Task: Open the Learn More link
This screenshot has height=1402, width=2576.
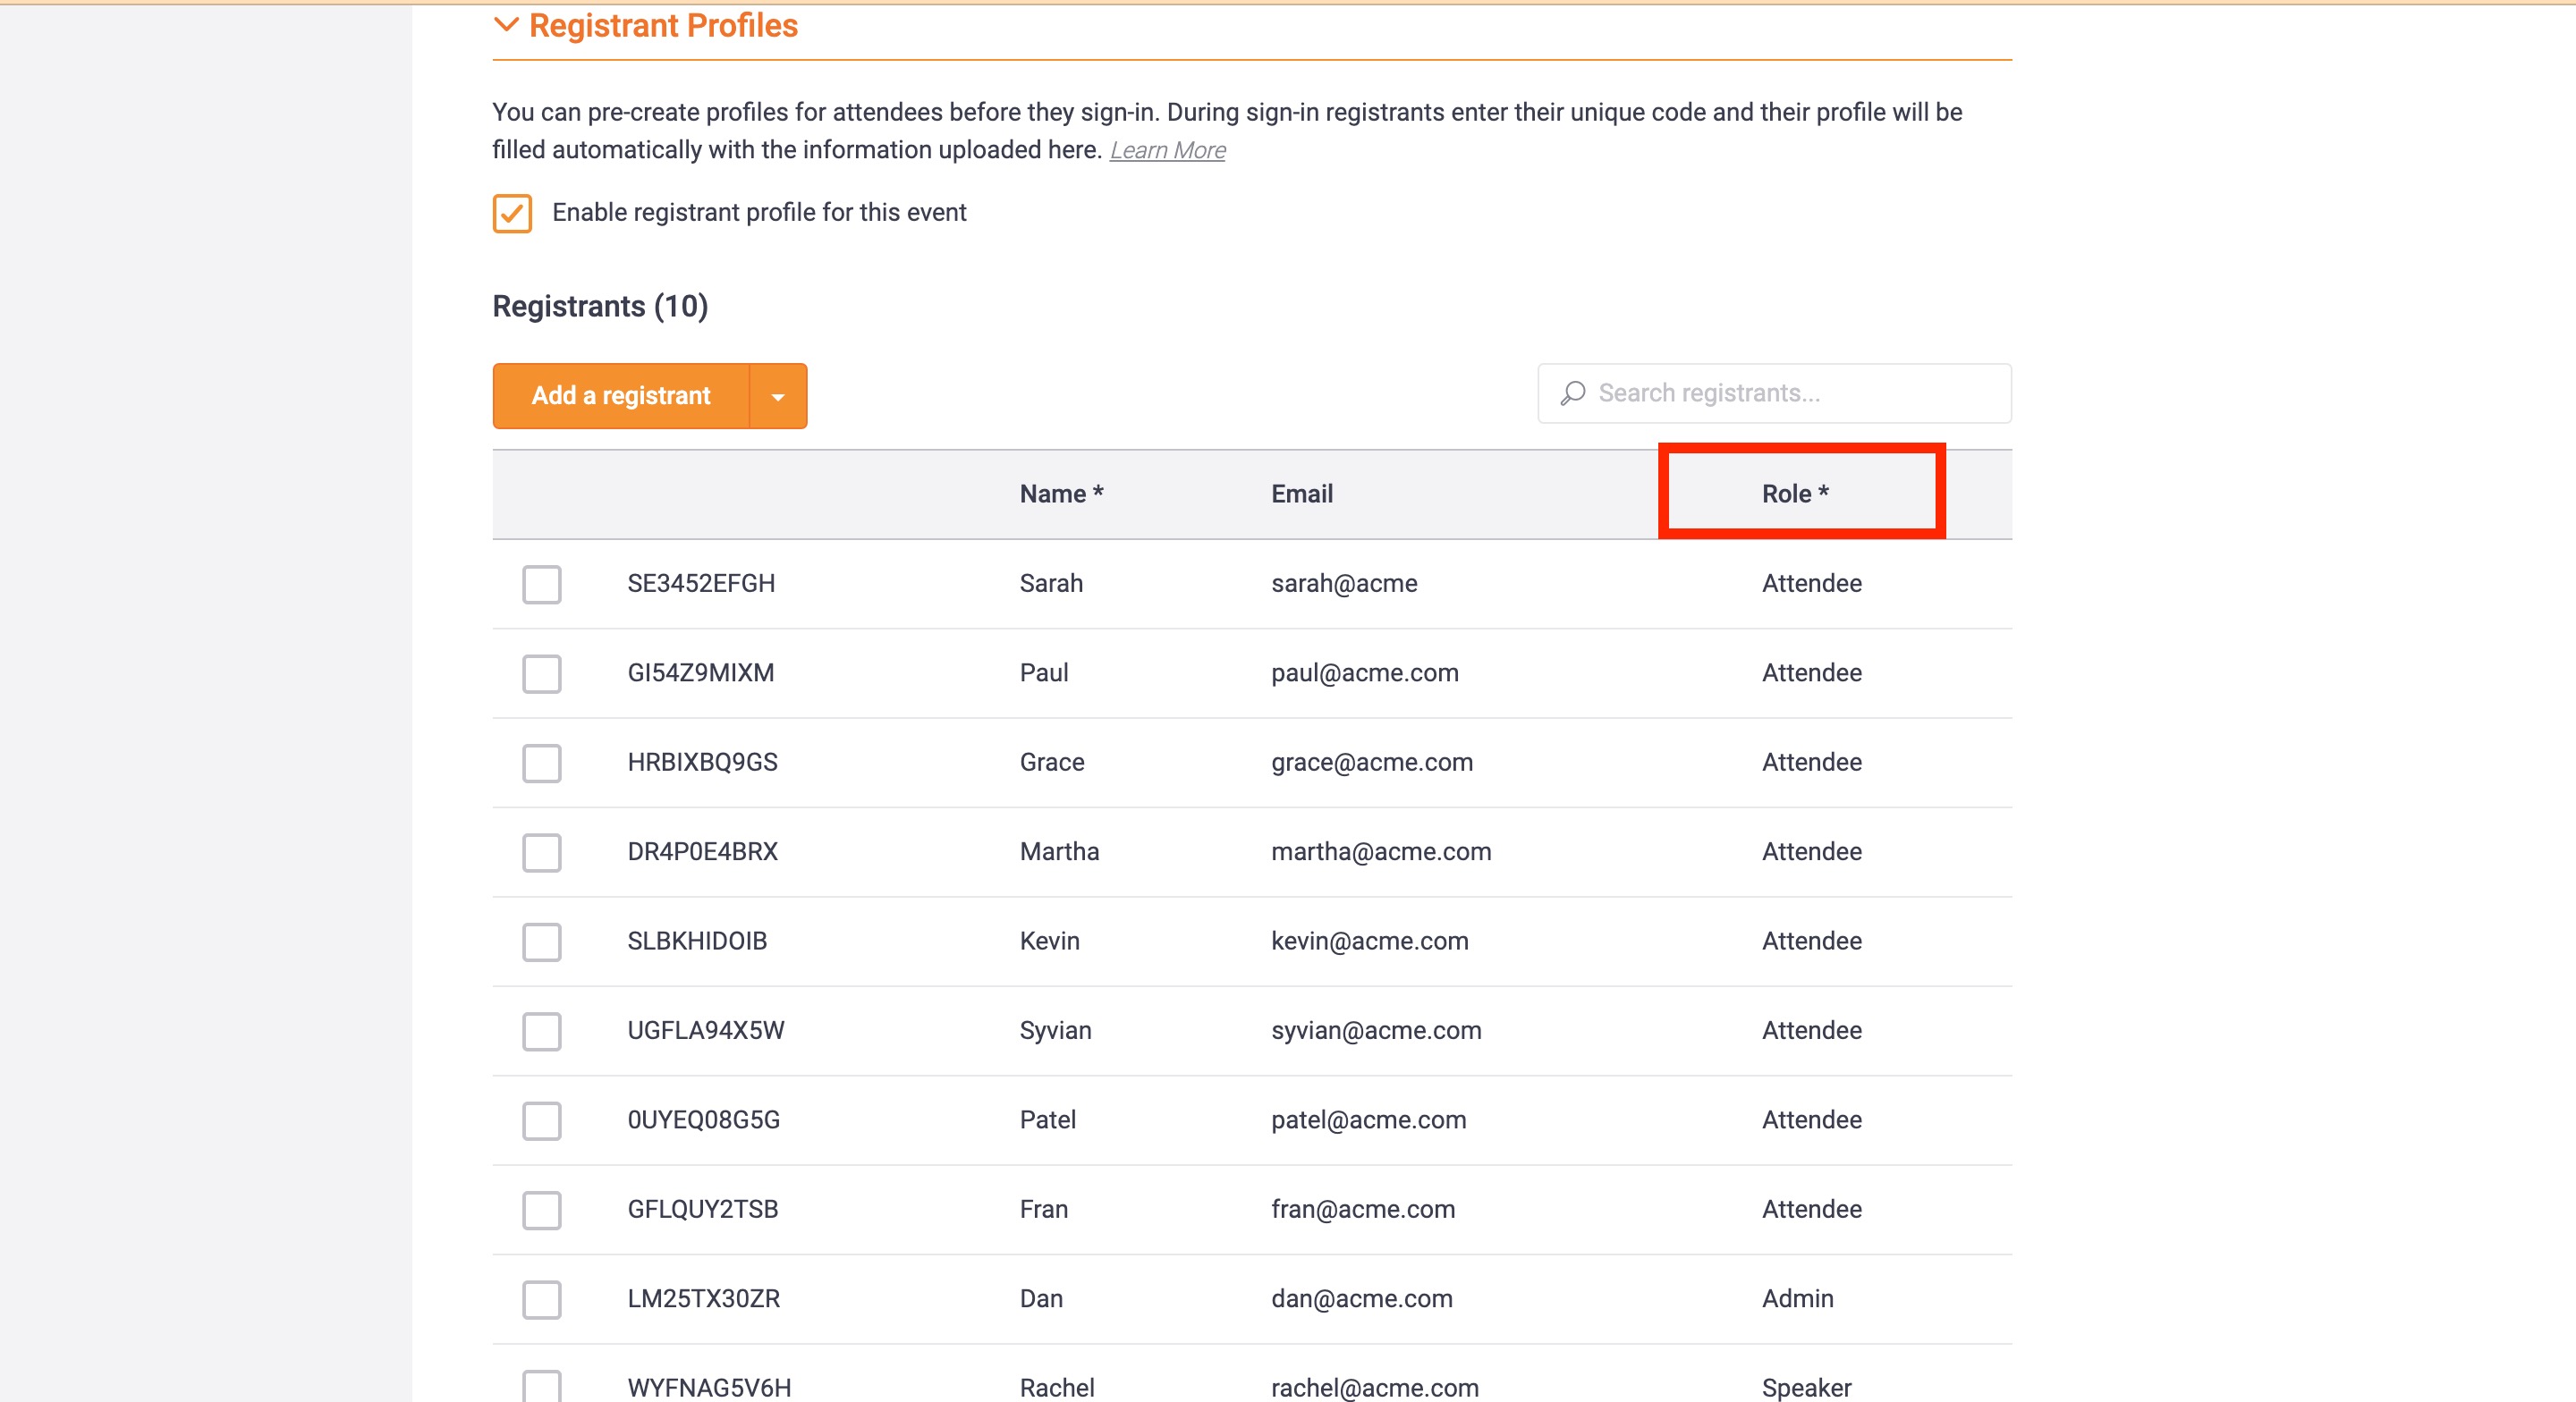Action: (1167, 150)
